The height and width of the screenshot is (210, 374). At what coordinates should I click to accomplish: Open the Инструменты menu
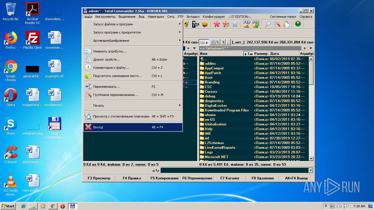(105, 17)
